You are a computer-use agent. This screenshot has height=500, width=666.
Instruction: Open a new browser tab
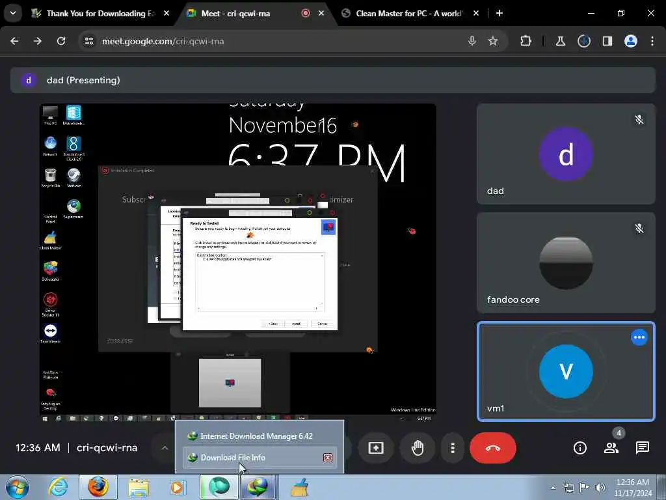(x=499, y=13)
